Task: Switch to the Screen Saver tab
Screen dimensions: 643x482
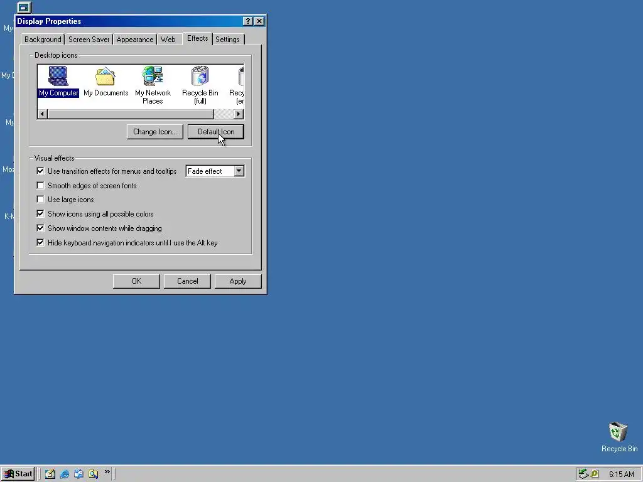Action: tap(89, 40)
